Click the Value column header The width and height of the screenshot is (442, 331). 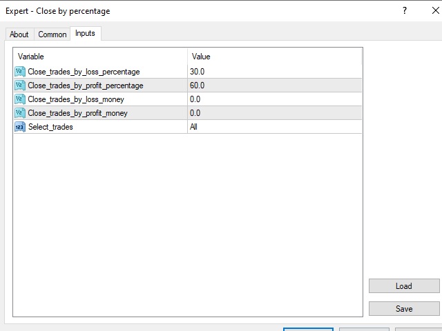click(x=273, y=57)
